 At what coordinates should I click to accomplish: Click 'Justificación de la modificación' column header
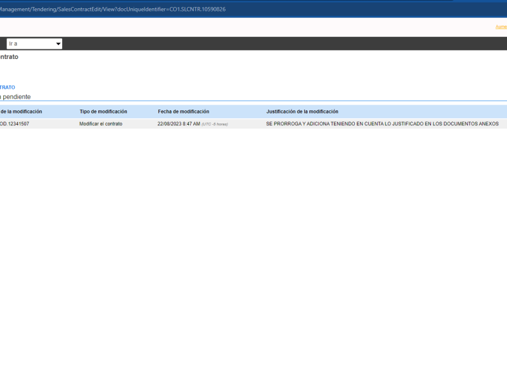point(302,111)
